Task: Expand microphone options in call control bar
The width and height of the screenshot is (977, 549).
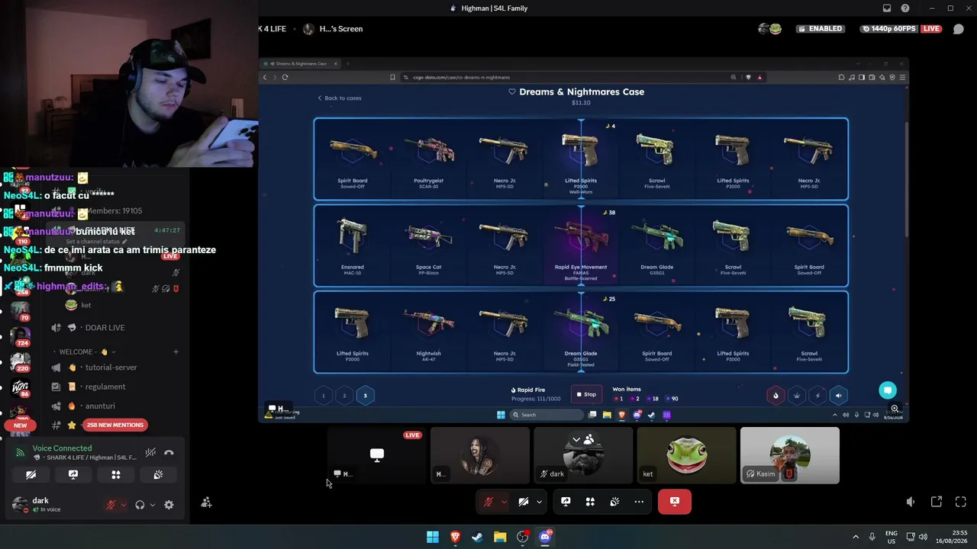Action: click(x=504, y=502)
